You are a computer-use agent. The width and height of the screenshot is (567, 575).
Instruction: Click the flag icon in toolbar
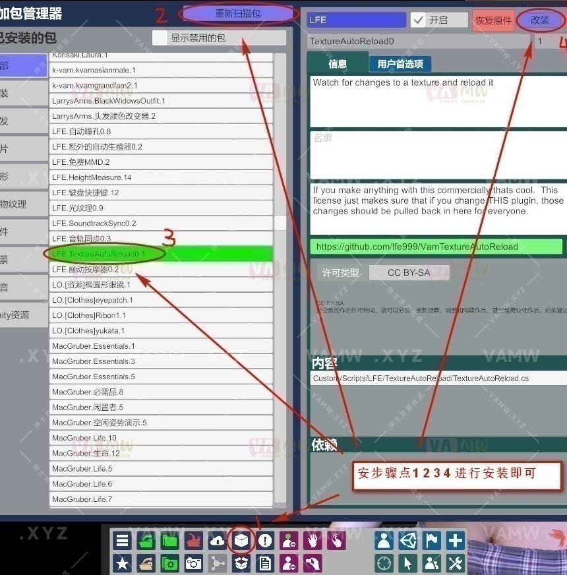(x=431, y=541)
